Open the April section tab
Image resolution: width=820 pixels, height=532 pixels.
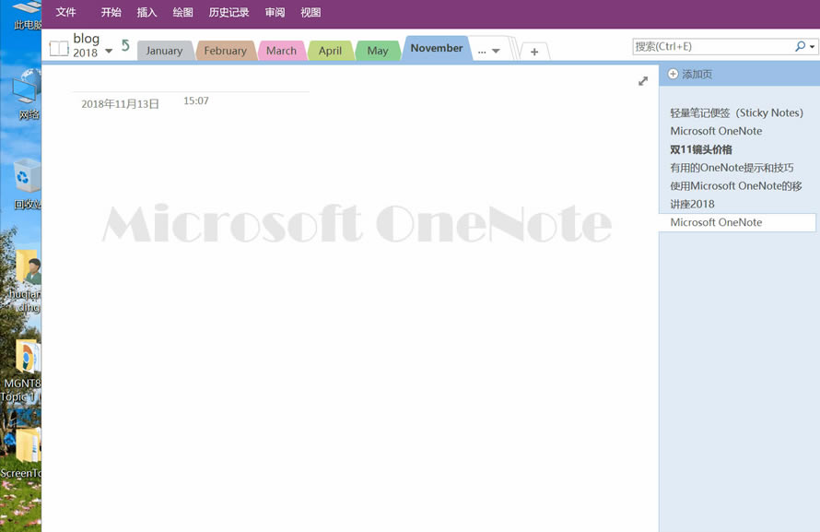[x=330, y=51]
